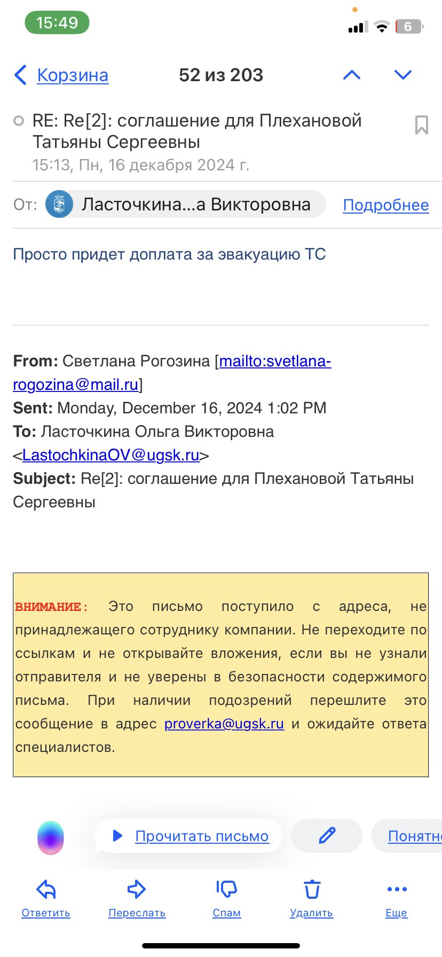Reply using the Ответить icon
The height and width of the screenshot is (957, 442).
click(46, 899)
